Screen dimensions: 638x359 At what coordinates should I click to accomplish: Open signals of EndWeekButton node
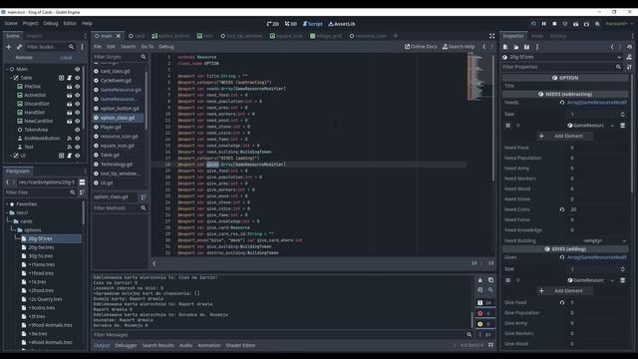click(x=69, y=139)
